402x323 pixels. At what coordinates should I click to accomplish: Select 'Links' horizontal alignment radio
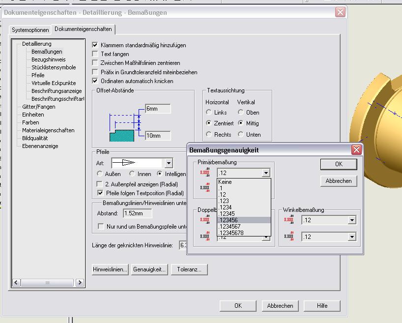(x=209, y=113)
